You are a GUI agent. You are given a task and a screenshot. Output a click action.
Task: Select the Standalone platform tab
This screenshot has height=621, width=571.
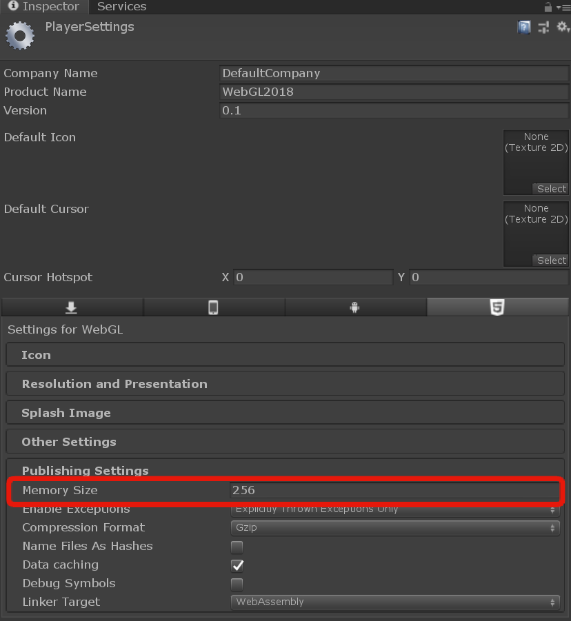pos(72,307)
